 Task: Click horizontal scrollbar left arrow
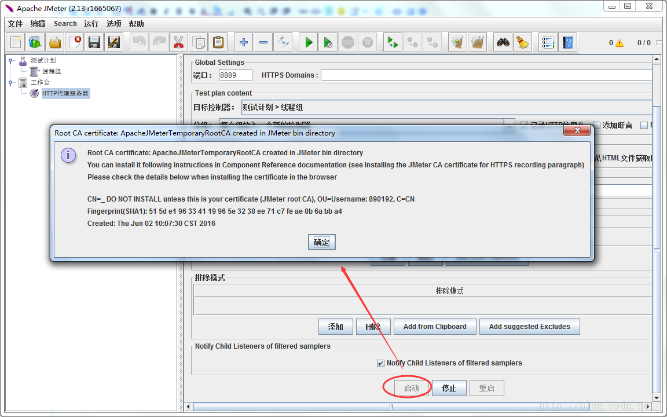pos(188,407)
